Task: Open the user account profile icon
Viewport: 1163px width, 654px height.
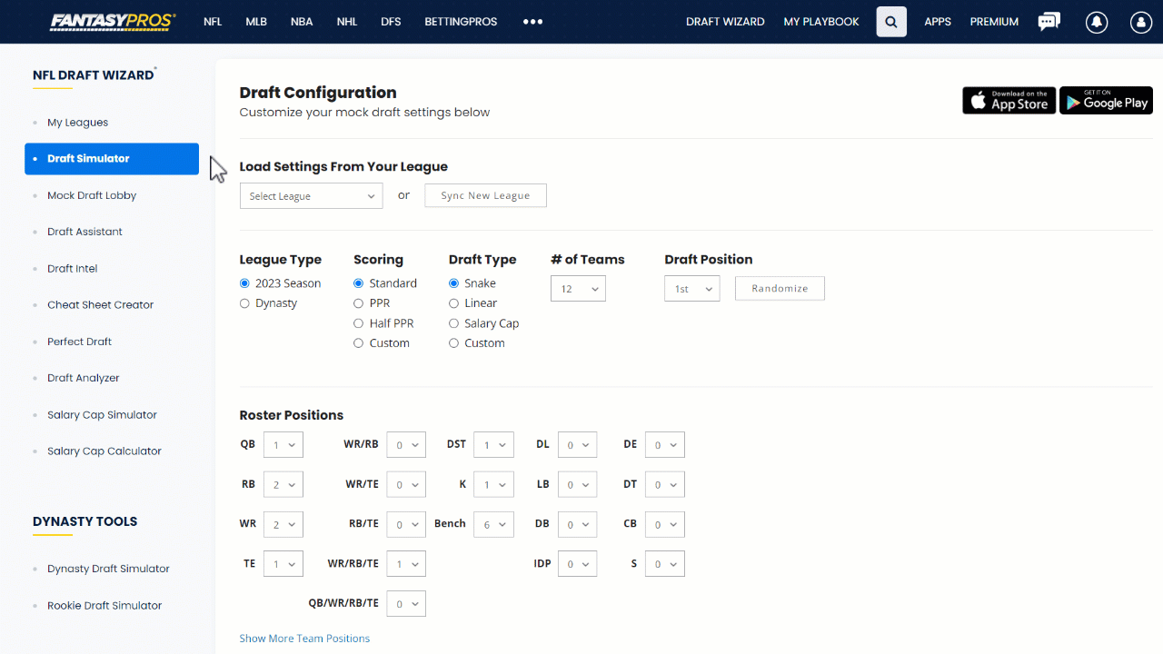Action: [x=1141, y=22]
